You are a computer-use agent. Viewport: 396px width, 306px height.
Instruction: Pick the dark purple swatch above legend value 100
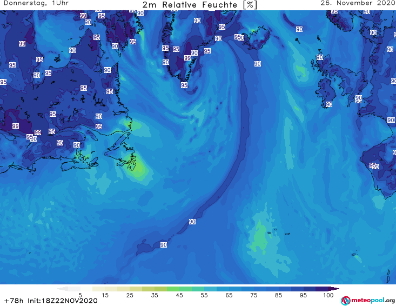pyautogui.click(x=322, y=289)
